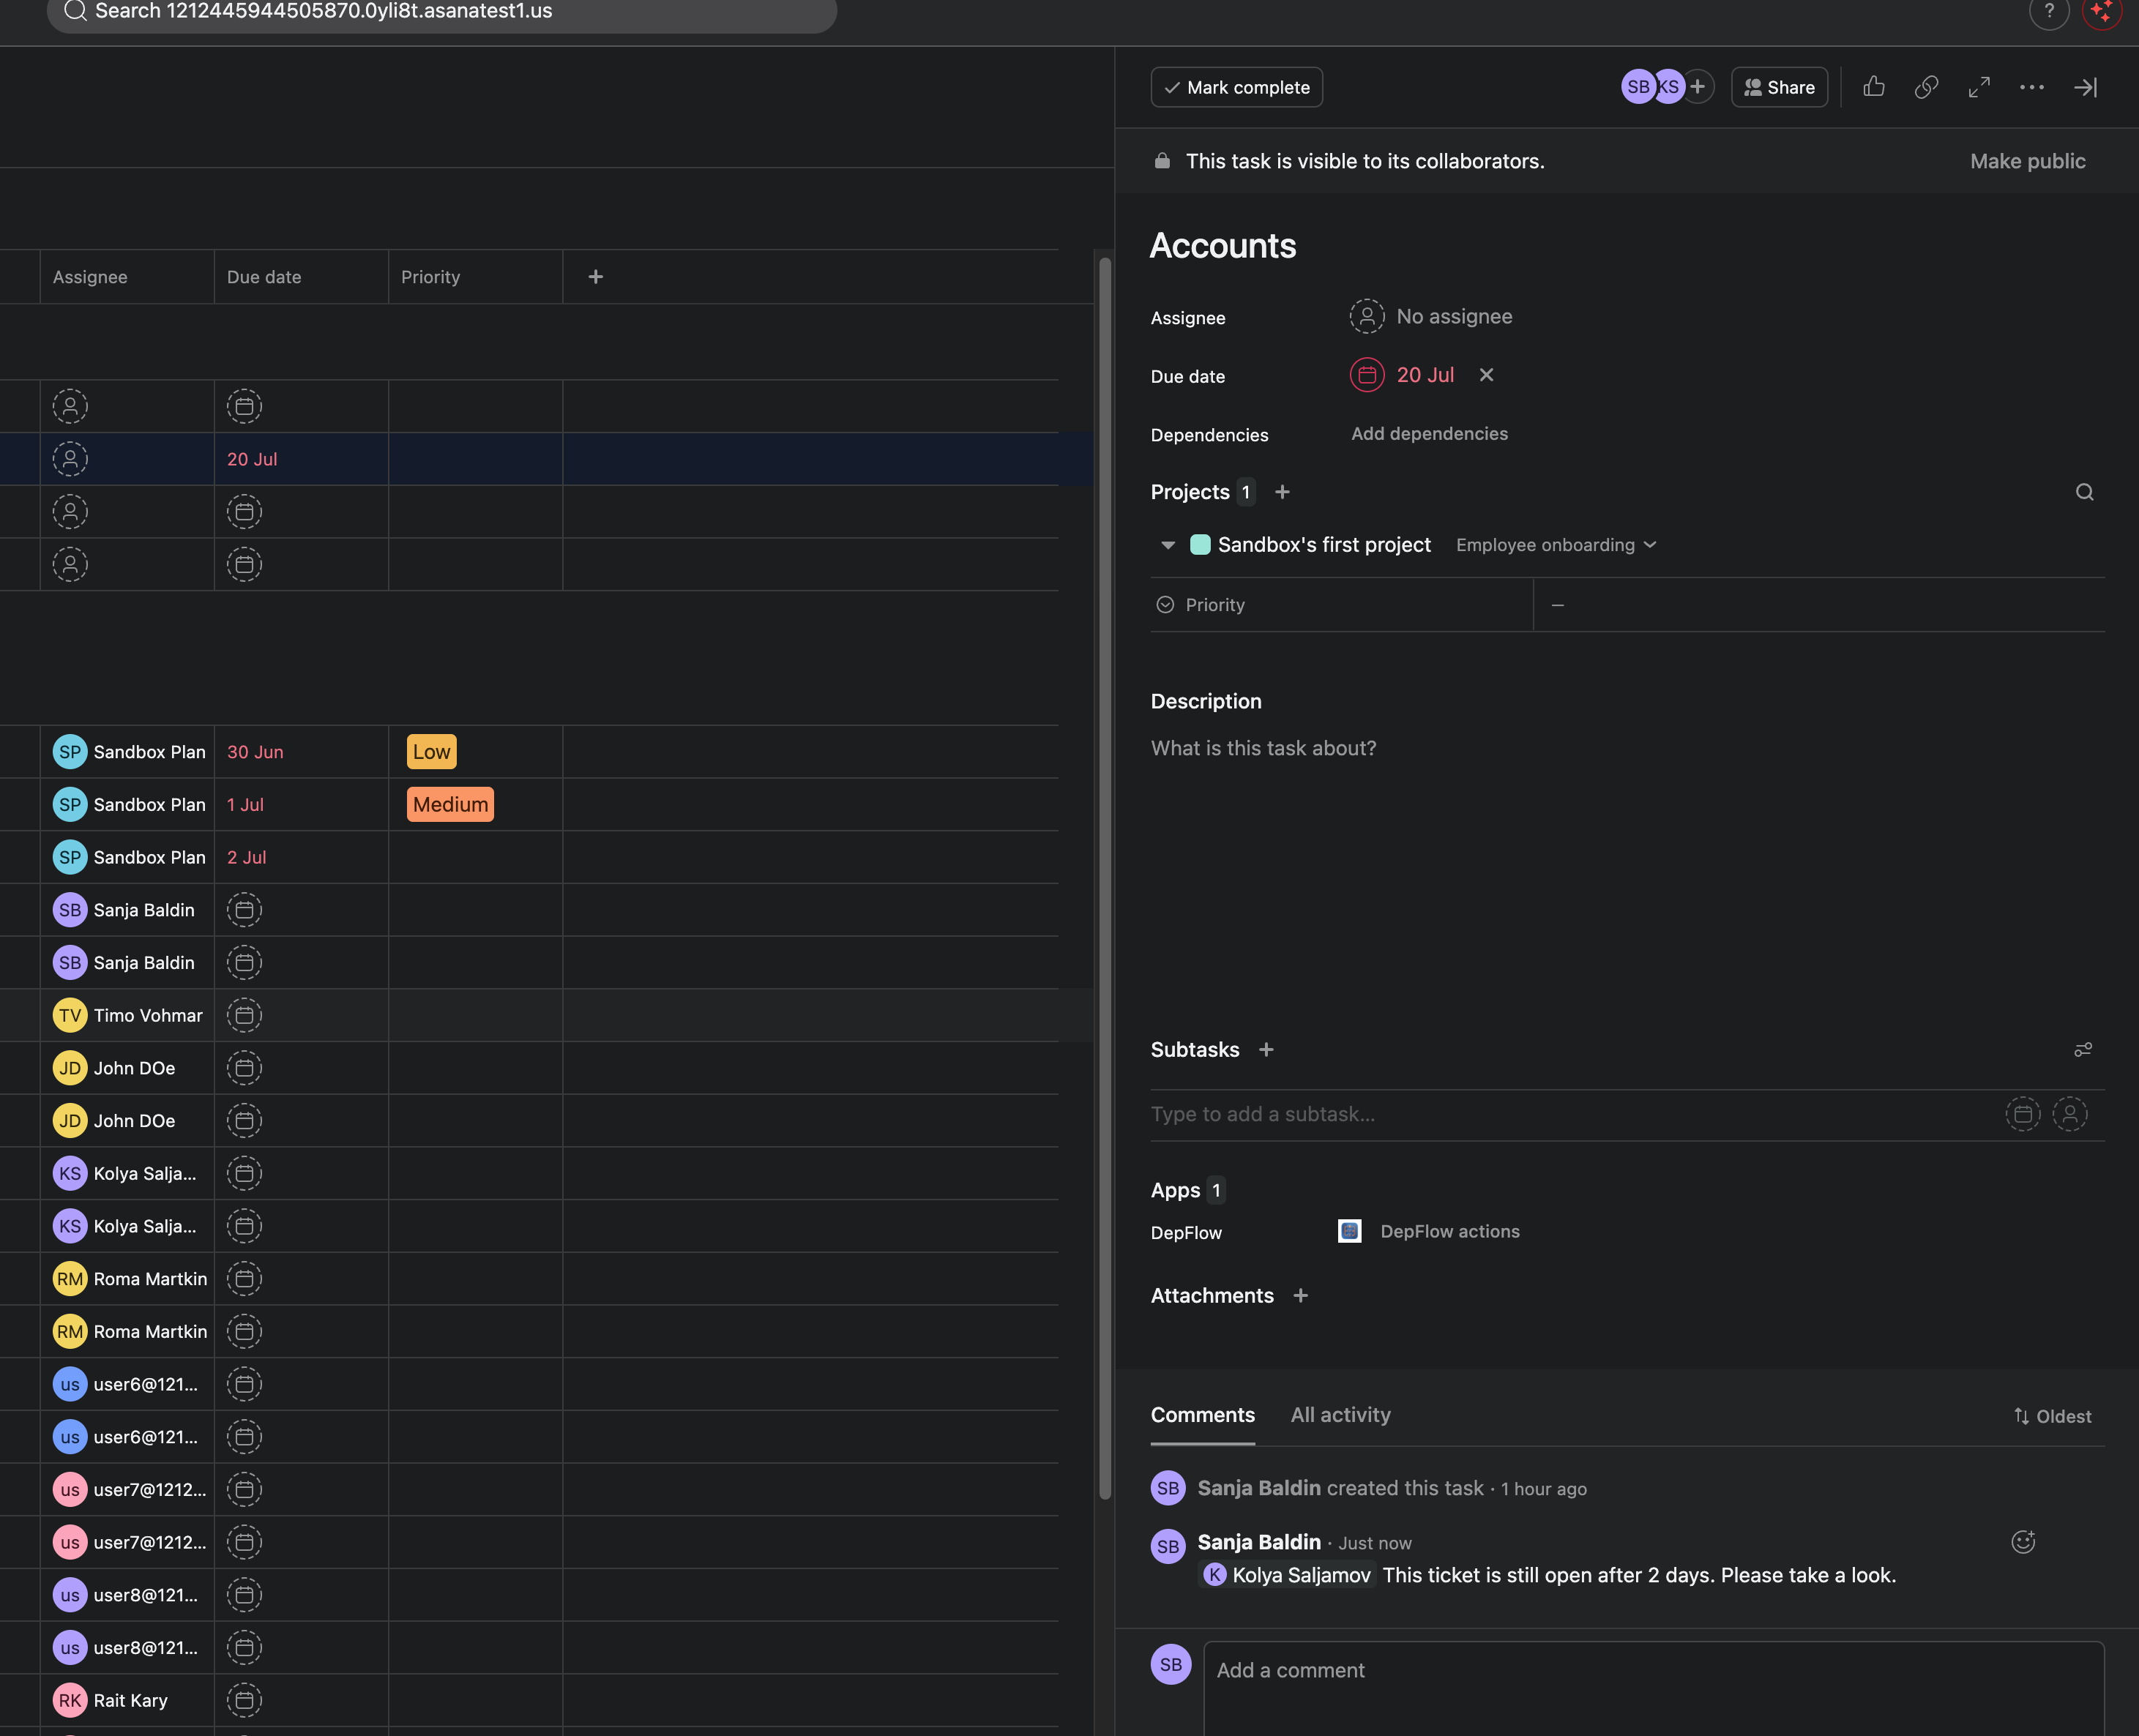Collapse Sandbox's first project fields

point(1167,546)
